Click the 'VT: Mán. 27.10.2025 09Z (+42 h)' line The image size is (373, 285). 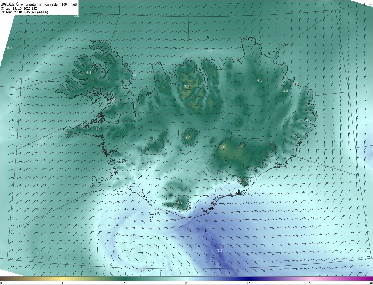24,12
